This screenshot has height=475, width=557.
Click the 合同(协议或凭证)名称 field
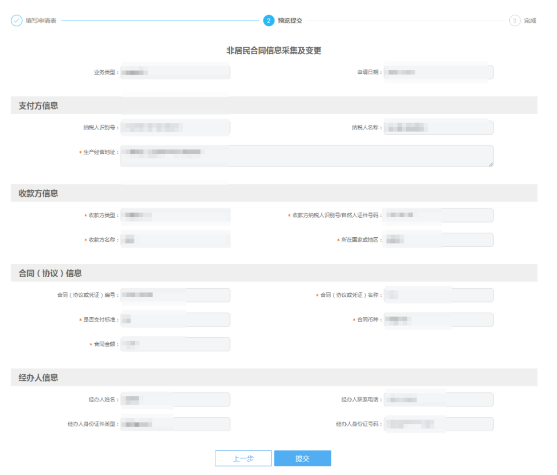pos(439,295)
